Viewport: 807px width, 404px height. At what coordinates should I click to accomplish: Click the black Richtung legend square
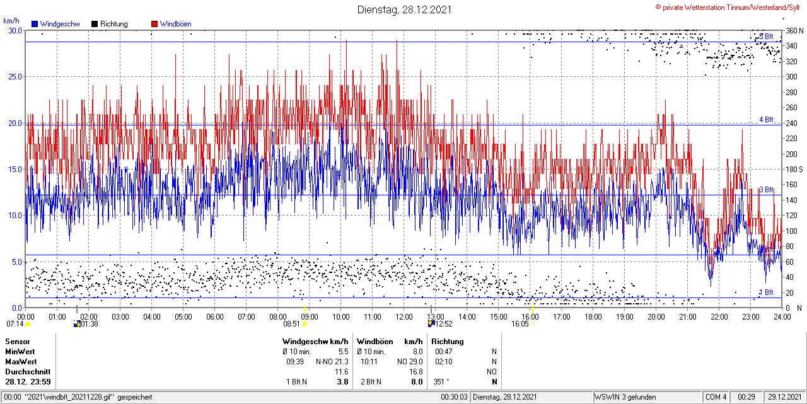coord(95,24)
